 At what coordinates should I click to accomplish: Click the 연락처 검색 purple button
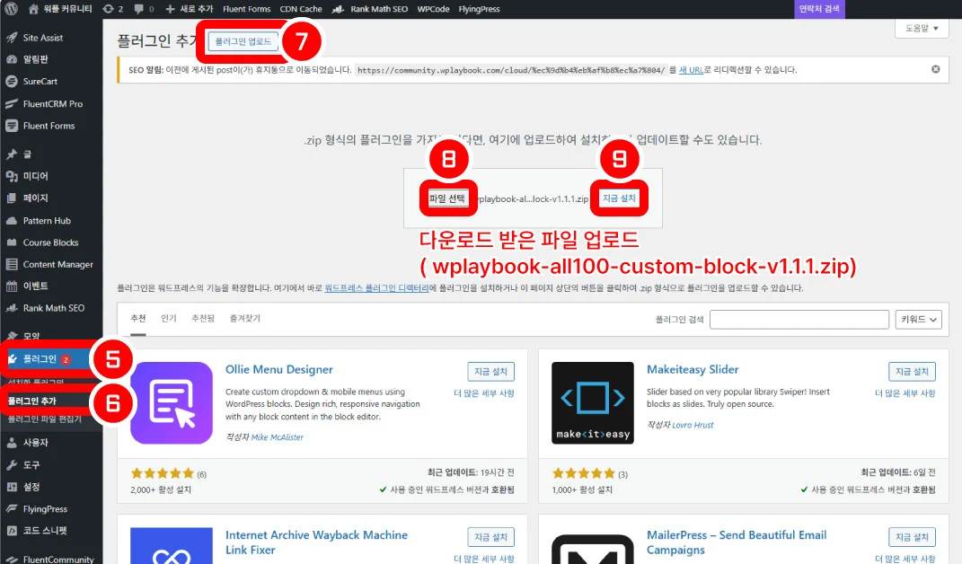point(819,9)
